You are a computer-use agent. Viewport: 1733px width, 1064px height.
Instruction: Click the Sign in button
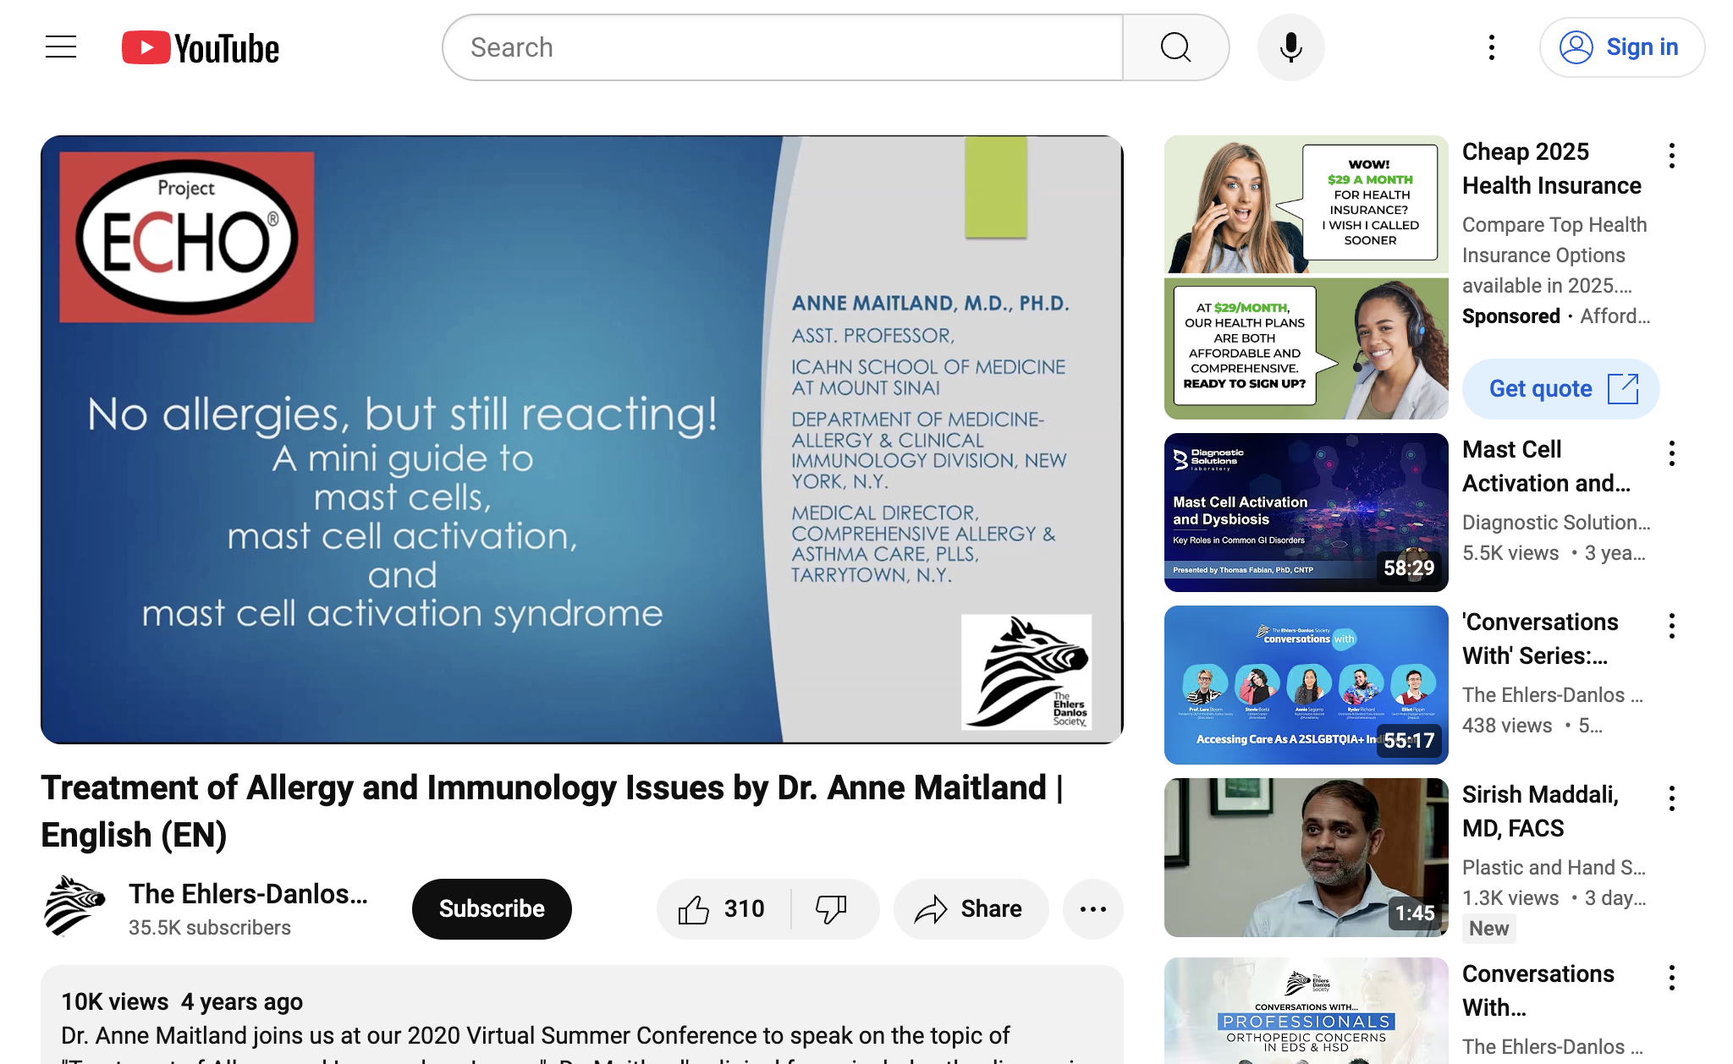tap(1621, 47)
